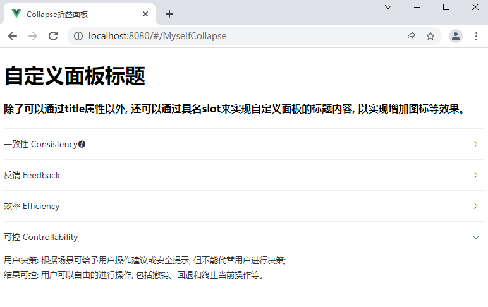Click the browser forward arrow

coord(33,36)
